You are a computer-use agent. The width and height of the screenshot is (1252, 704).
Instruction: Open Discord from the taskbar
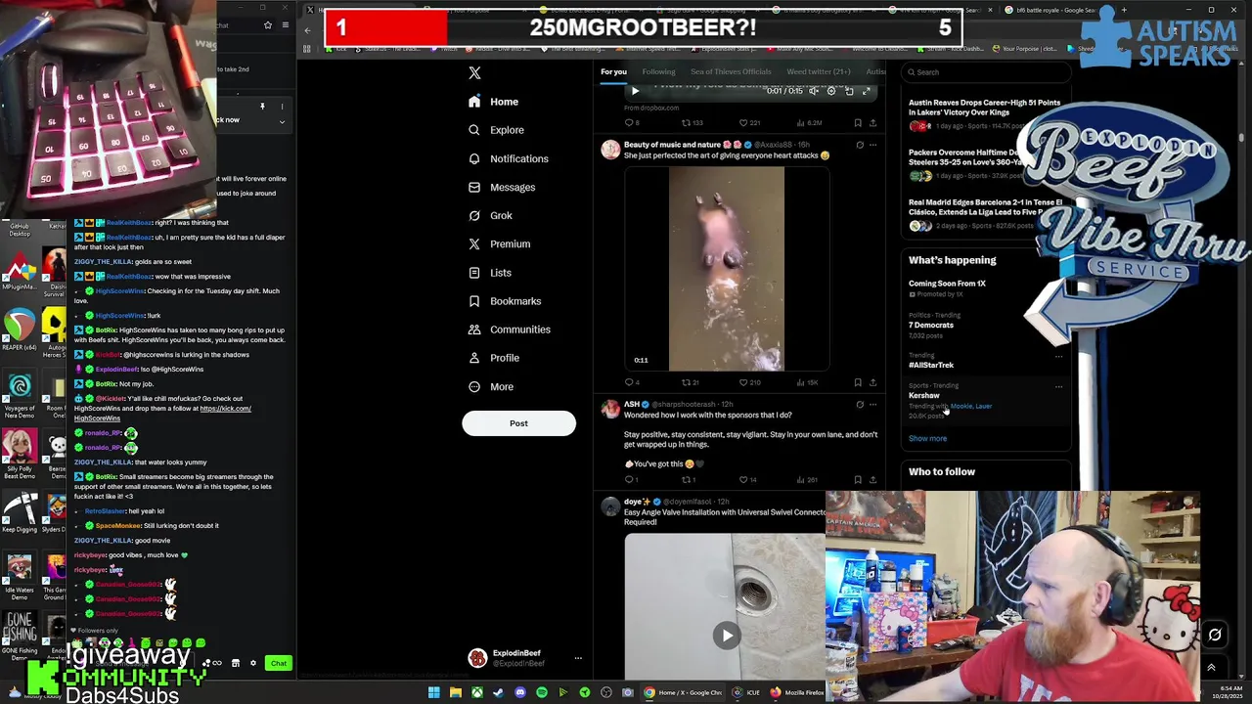click(x=519, y=692)
